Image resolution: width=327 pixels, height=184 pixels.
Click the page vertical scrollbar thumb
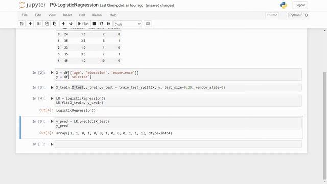(x=325, y=125)
